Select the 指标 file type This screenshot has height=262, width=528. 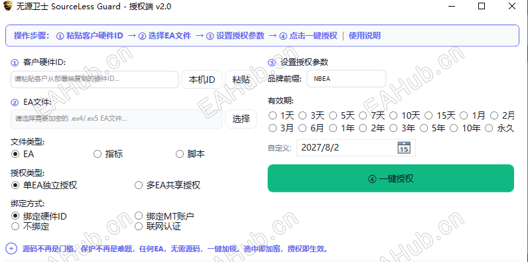[x=108, y=155]
